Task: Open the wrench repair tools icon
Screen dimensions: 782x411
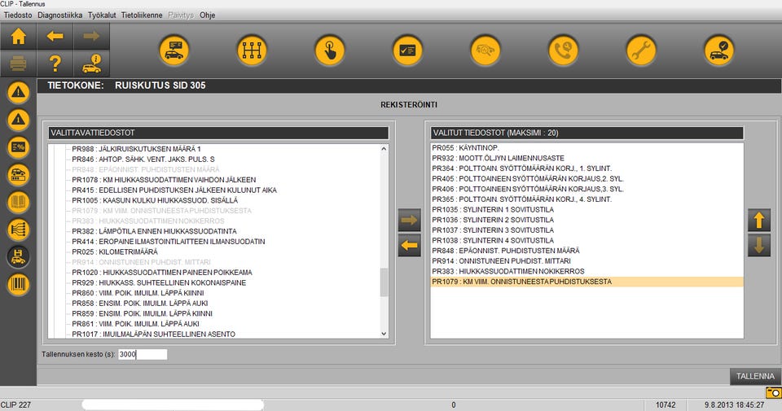Action: (x=641, y=50)
